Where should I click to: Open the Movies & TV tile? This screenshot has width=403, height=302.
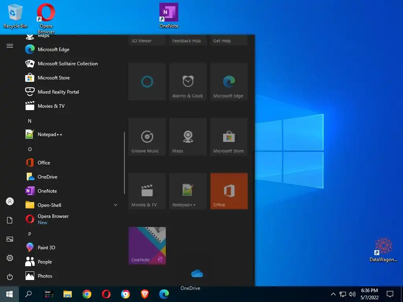[147, 191]
